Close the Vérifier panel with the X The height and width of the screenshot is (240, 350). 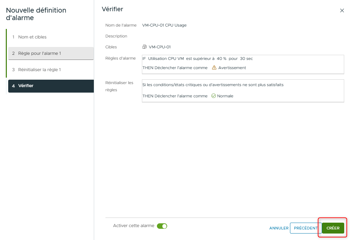point(342,10)
